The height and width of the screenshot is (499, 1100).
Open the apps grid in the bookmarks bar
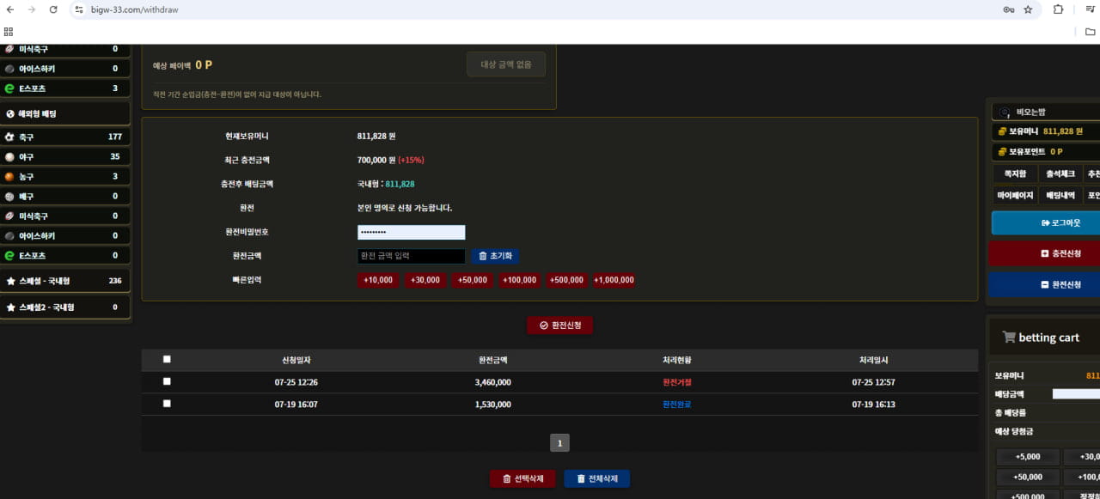click(x=9, y=32)
